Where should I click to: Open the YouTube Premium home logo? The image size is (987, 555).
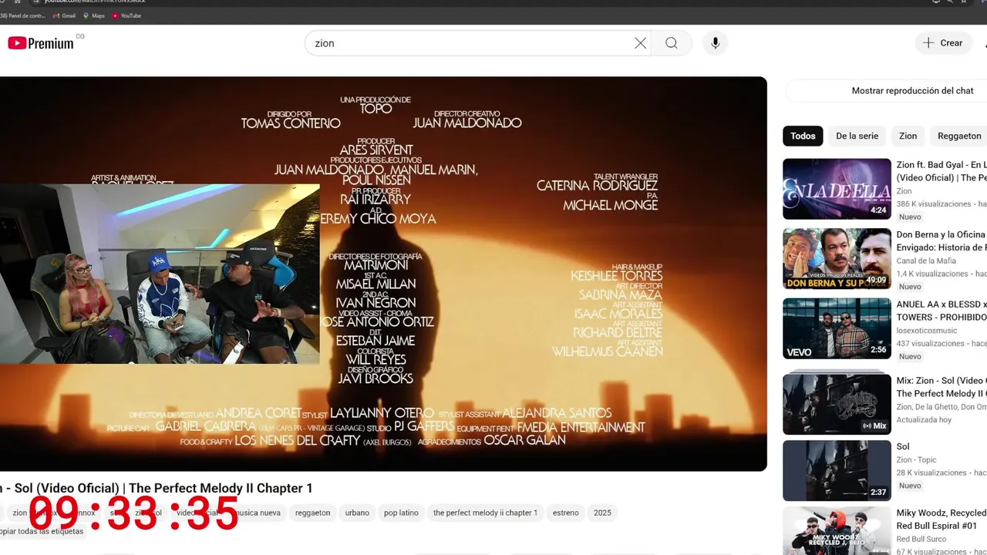41,43
